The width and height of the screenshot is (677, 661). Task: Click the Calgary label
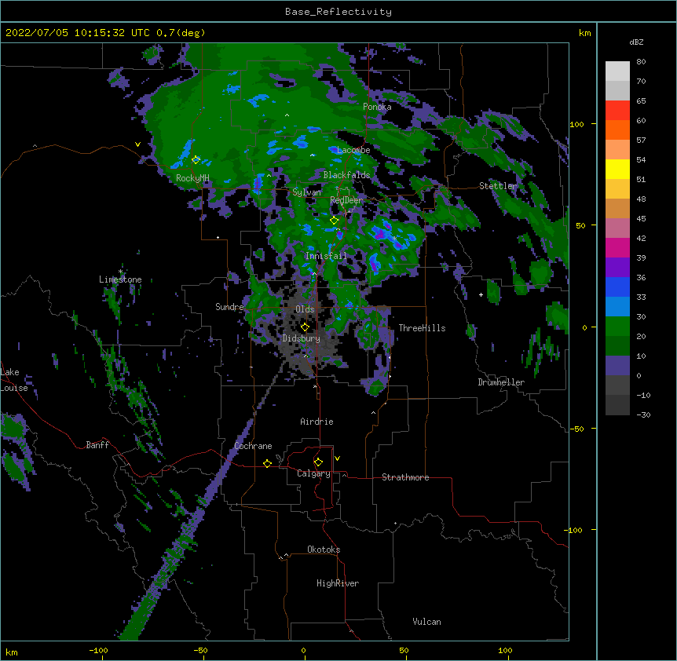point(313,473)
